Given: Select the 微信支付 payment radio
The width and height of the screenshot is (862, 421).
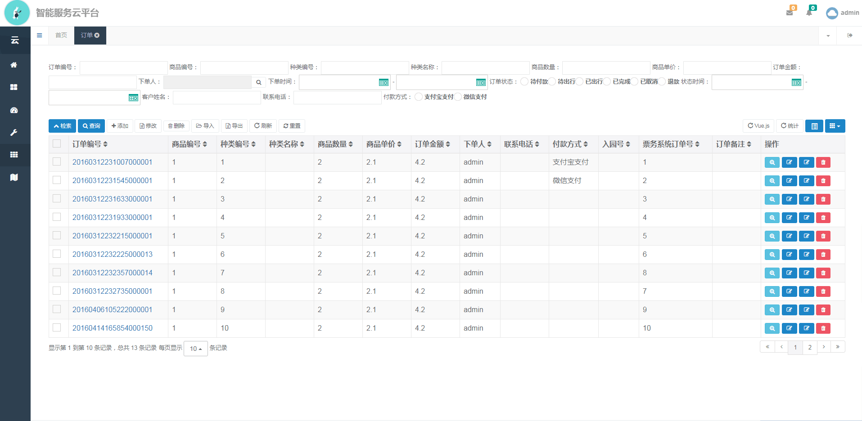Looking at the screenshot, I should pyautogui.click(x=458, y=97).
